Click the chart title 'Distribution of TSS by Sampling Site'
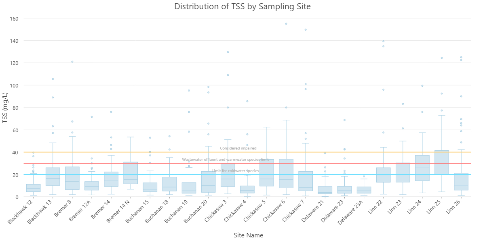 [242, 6]
